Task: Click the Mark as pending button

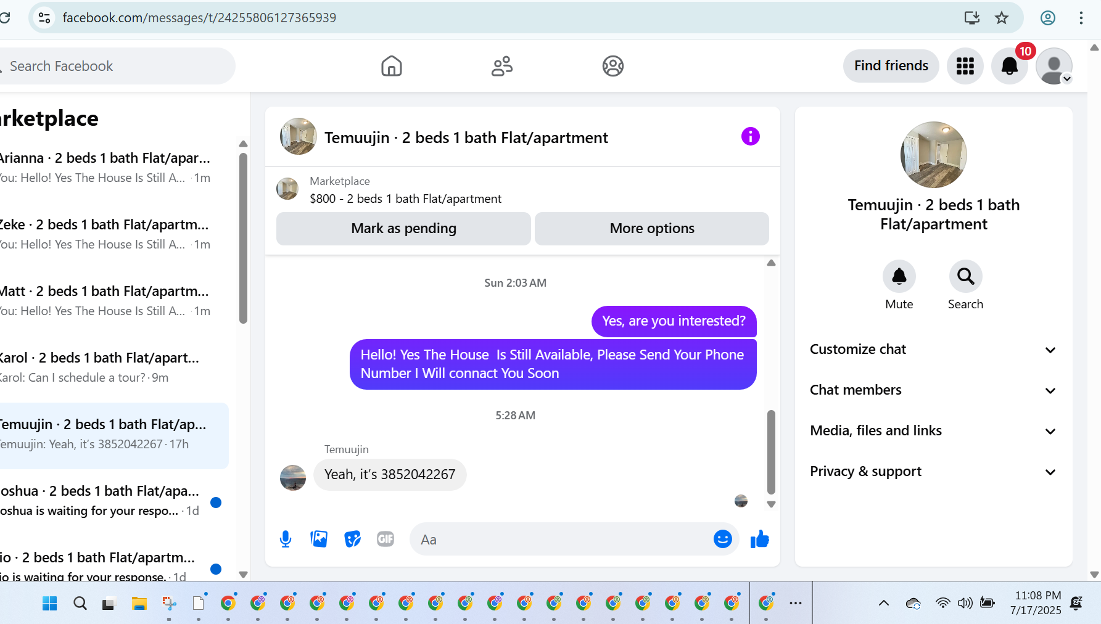Action: pyautogui.click(x=403, y=229)
